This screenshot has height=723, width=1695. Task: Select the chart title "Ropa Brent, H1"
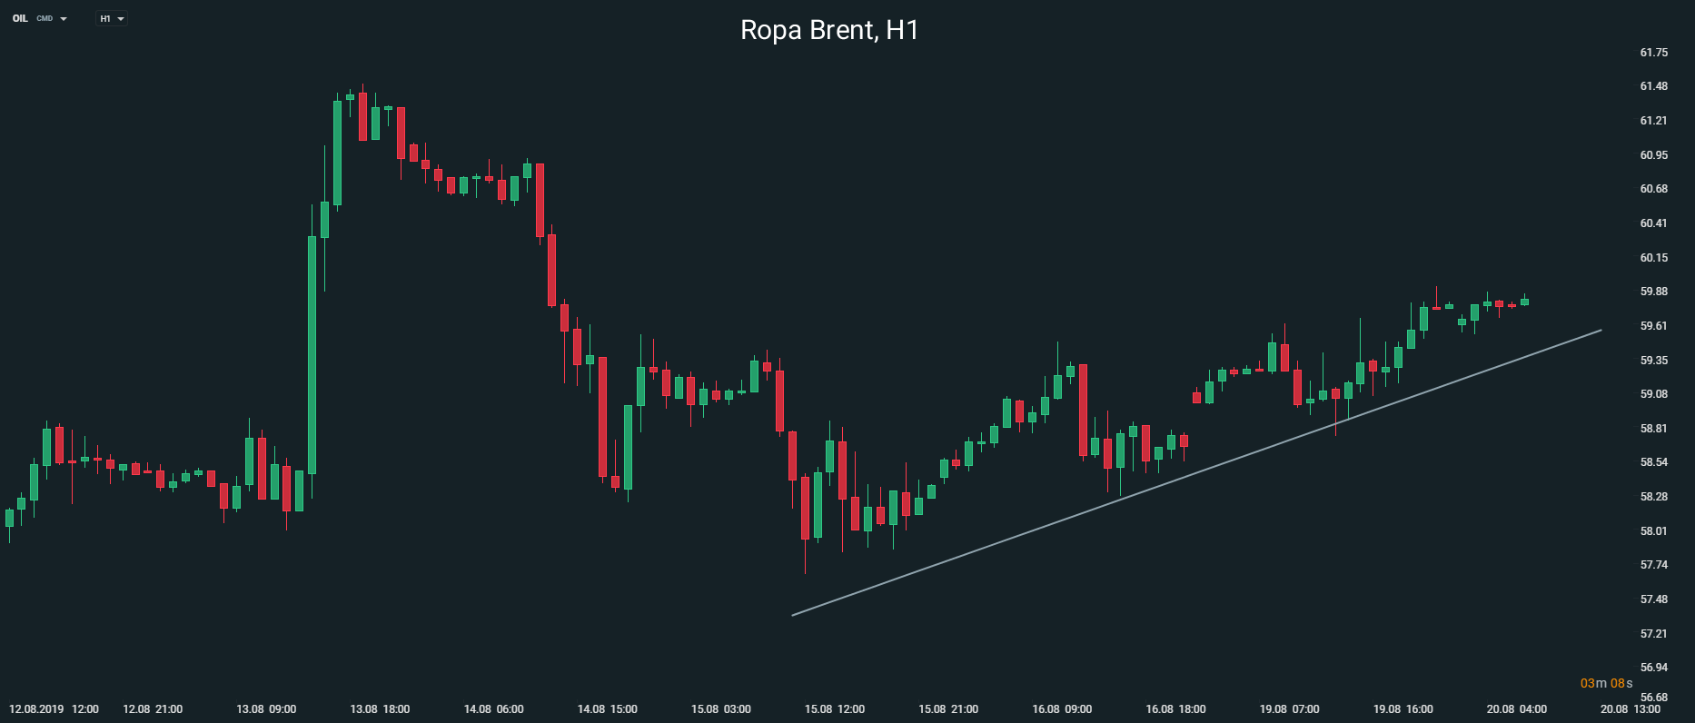829,31
